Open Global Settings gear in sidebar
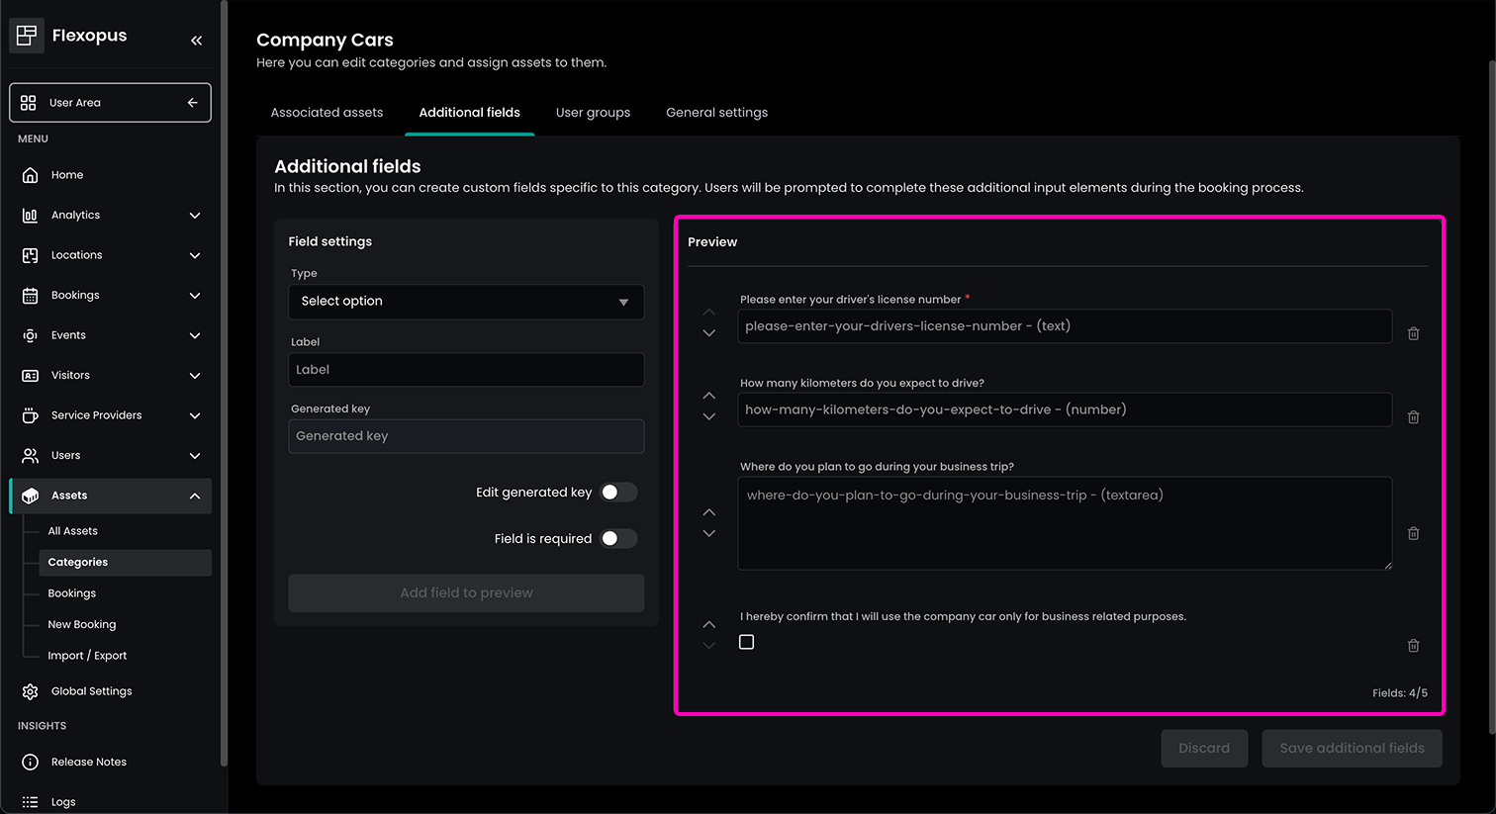This screenshot has width=1496, height=814. point(91,691)
